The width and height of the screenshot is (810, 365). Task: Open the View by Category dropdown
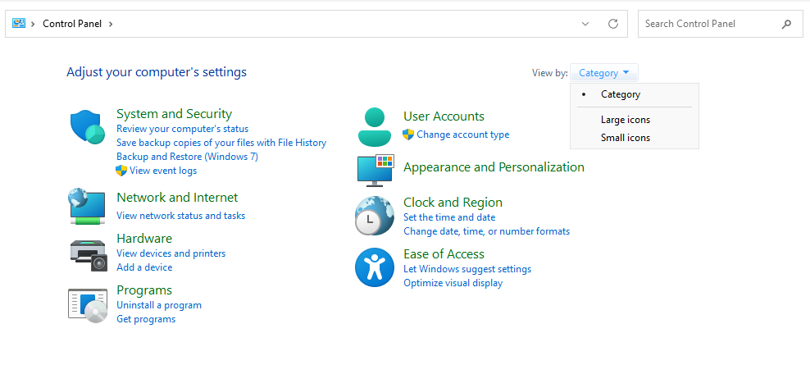click(x=604, y=73)
